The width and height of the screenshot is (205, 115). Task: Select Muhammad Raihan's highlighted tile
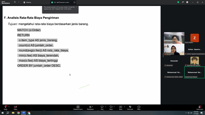click(194, 73)
